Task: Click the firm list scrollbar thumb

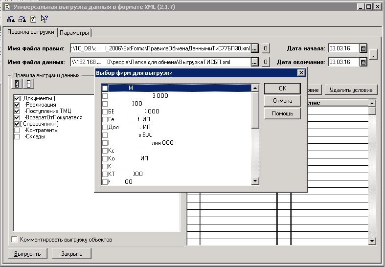Action: tap(255, 110)
